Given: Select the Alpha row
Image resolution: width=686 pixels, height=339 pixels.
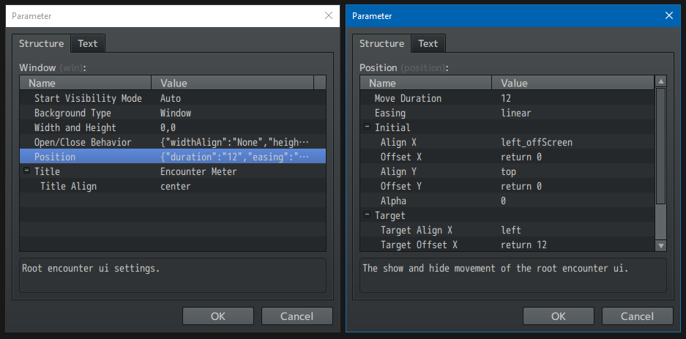Looking at the screenshot, I should [x=507, y=201].
